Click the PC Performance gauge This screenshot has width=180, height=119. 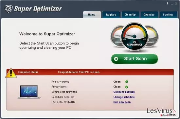coord(135,37)
